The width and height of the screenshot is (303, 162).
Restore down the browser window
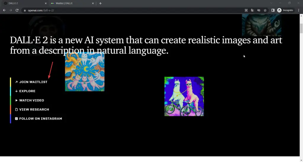coord(289,3)
